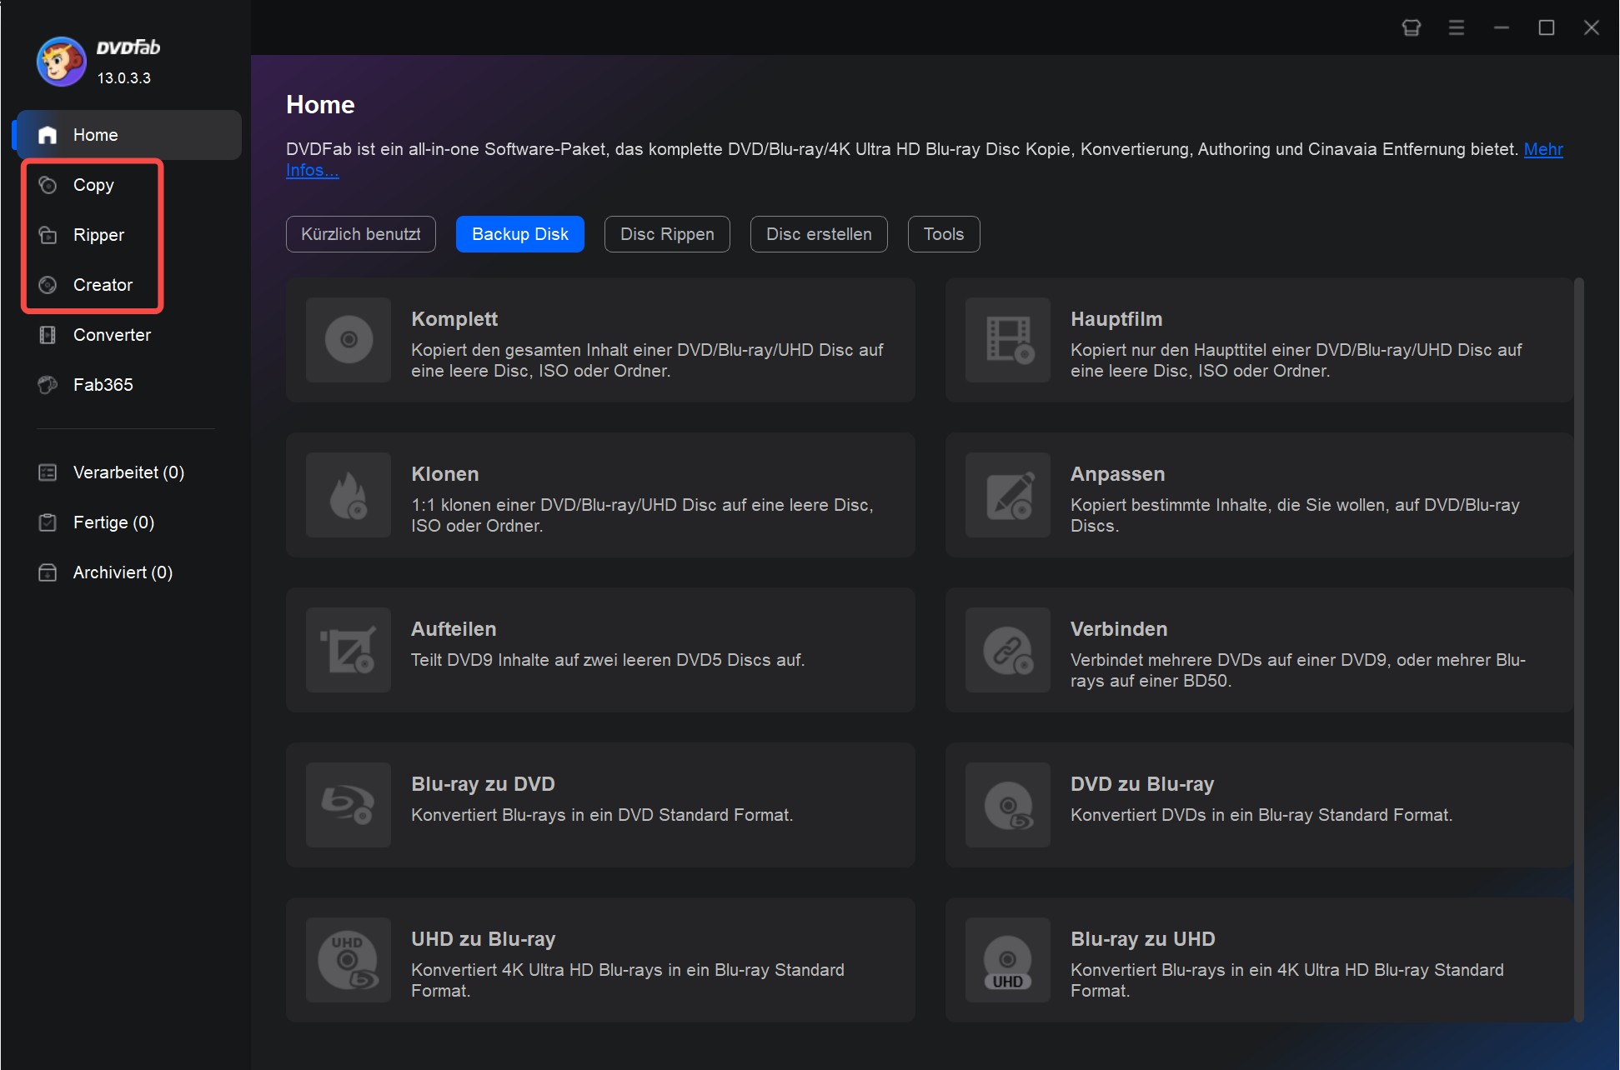Open the Ripper module icon
1620x1070 pixels.
click(48, 235)
